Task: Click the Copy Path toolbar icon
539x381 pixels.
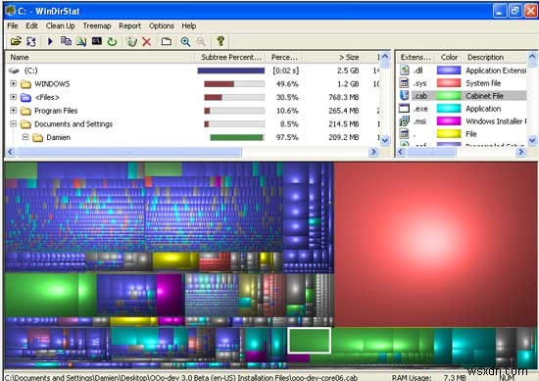Action: (66, 41)
